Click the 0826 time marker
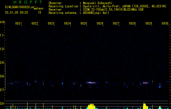 [x=100, y=23]
